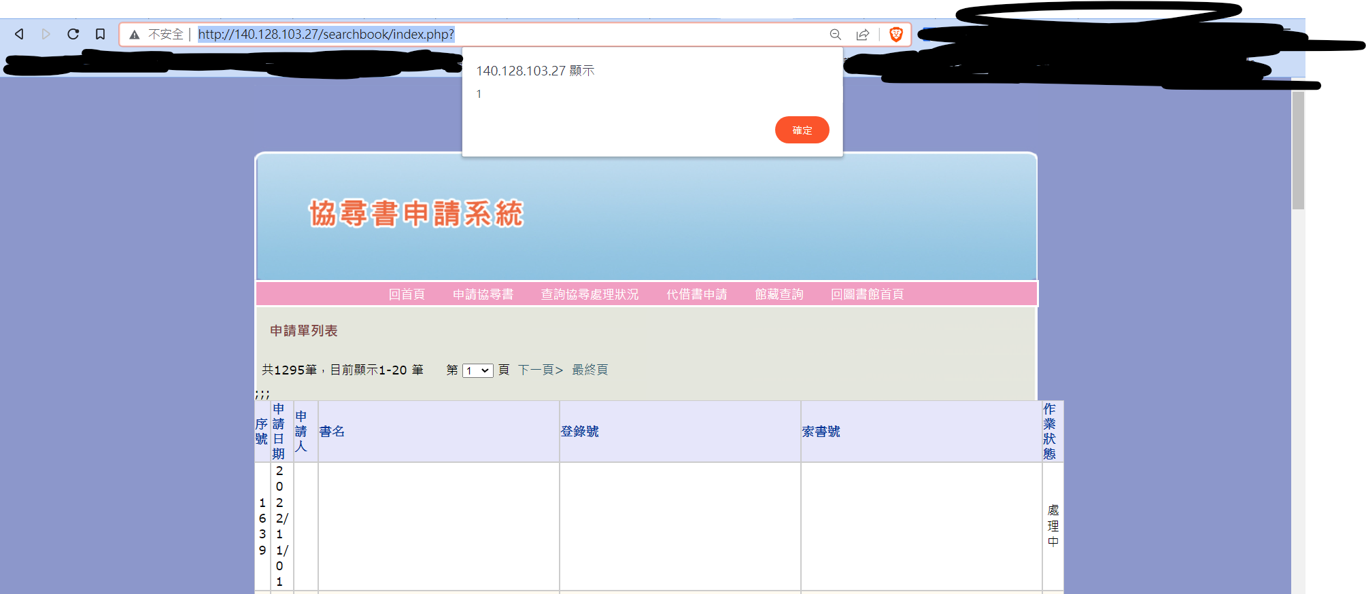Screen dimensions: 1366x594
Task: Click the 協尋書申請系統 banner title
Action: [416, 213]
